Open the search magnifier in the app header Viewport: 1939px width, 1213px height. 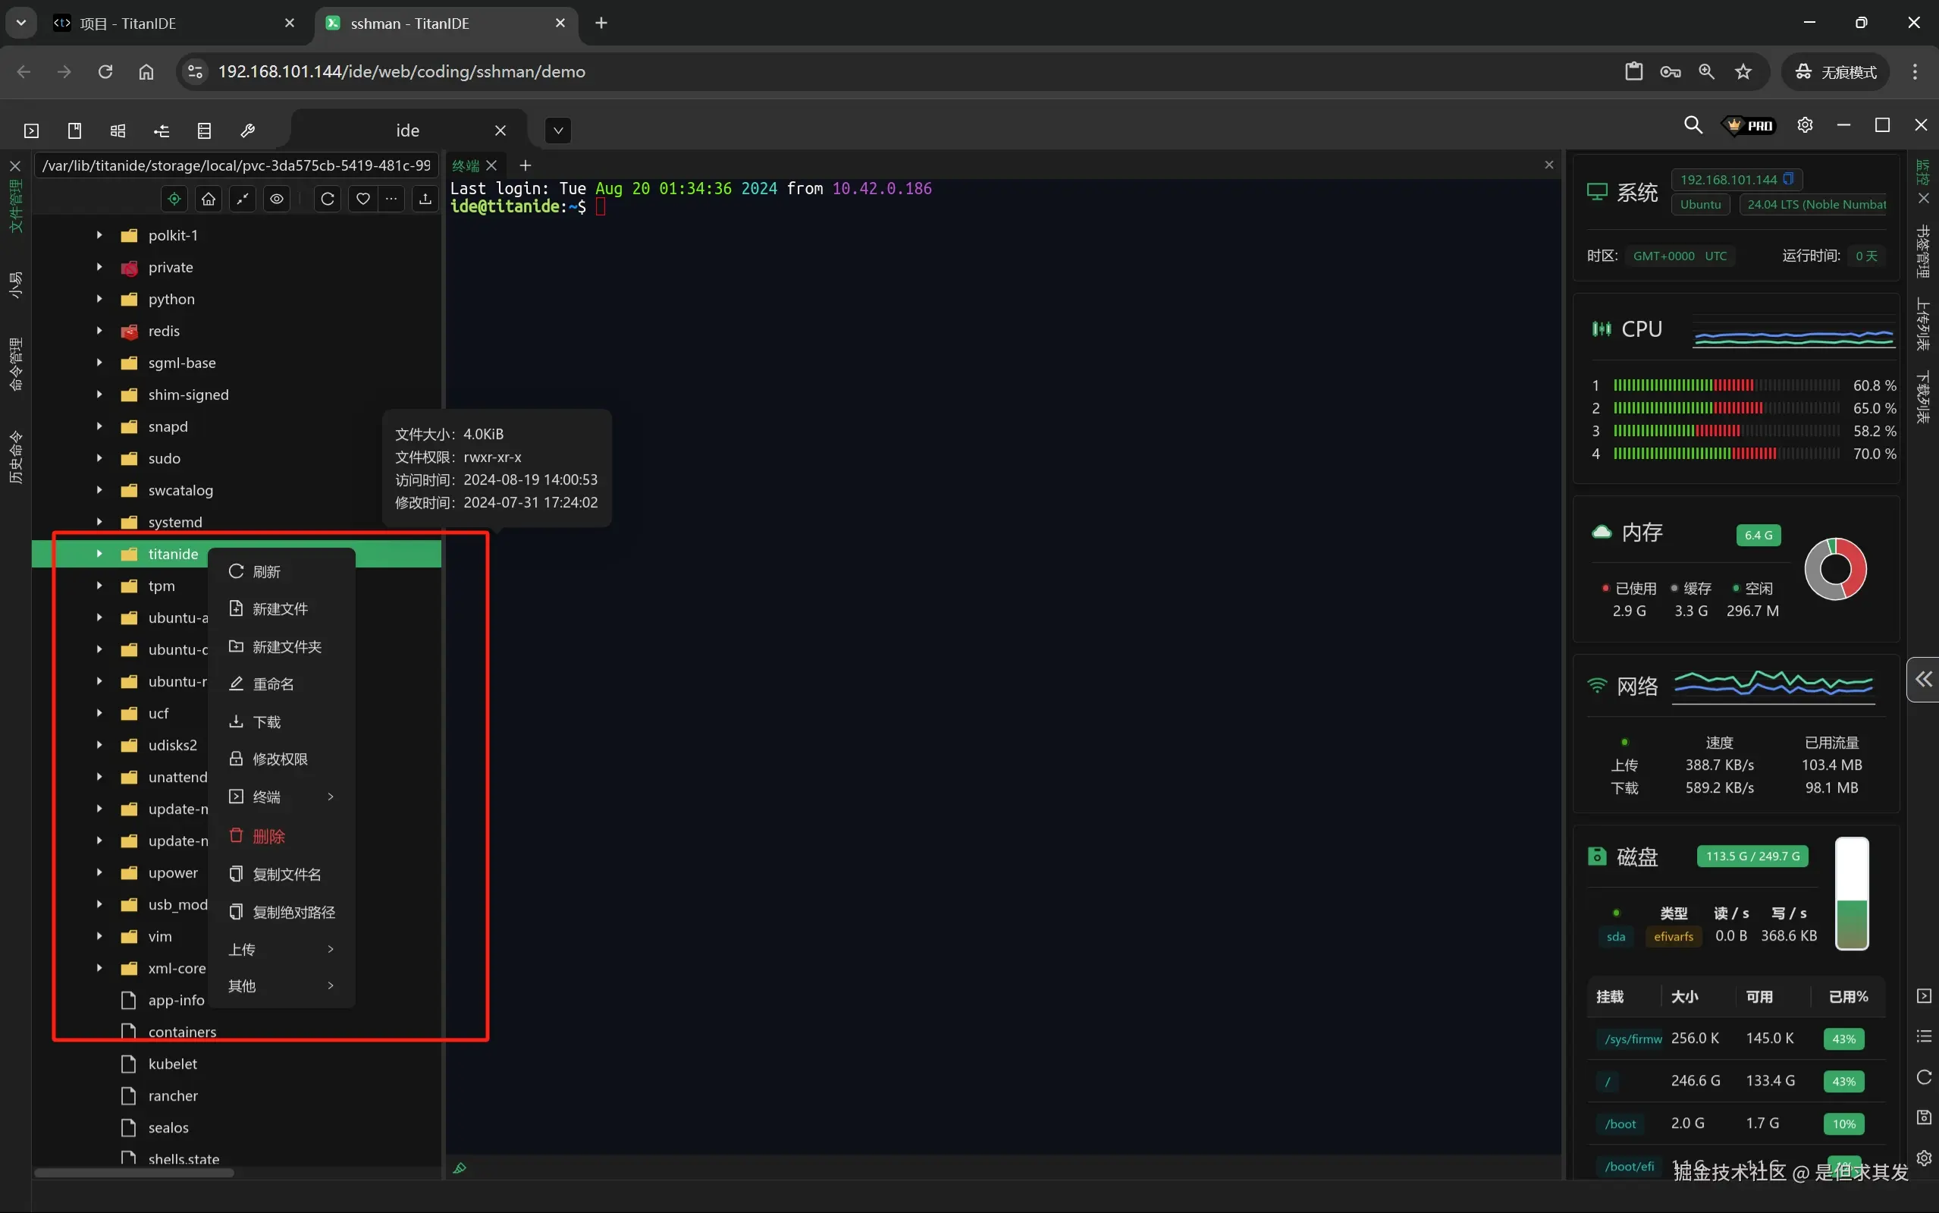tap(1692, 125)
